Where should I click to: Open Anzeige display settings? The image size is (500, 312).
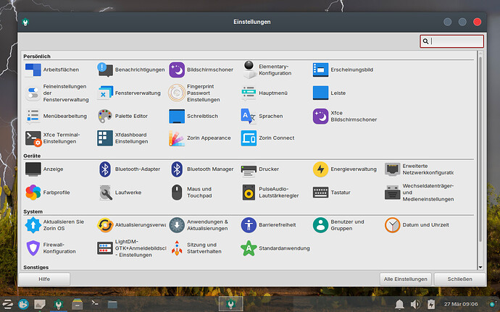coord(44,169)
